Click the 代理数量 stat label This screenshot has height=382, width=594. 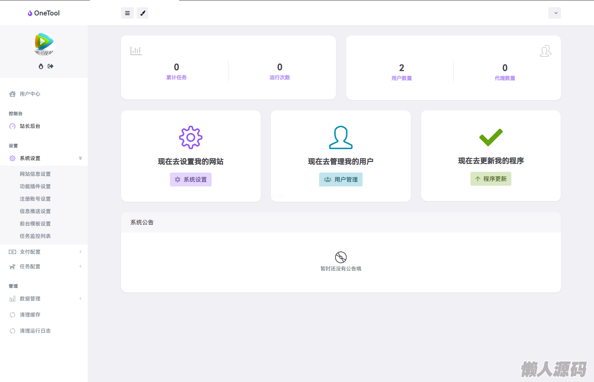point(505,78)
